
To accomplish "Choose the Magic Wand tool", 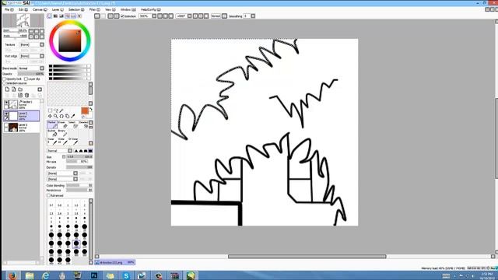I will tap(61, 110).
